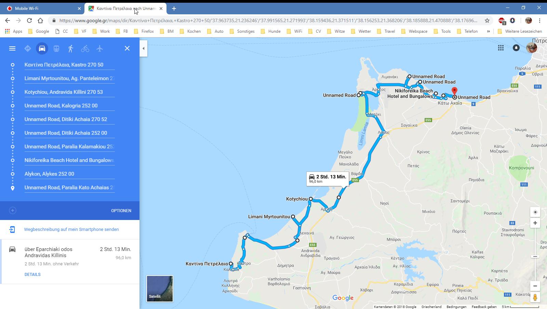
Task: Switch to the Mobile Wi-Fi browser tab
Action: 42,8
